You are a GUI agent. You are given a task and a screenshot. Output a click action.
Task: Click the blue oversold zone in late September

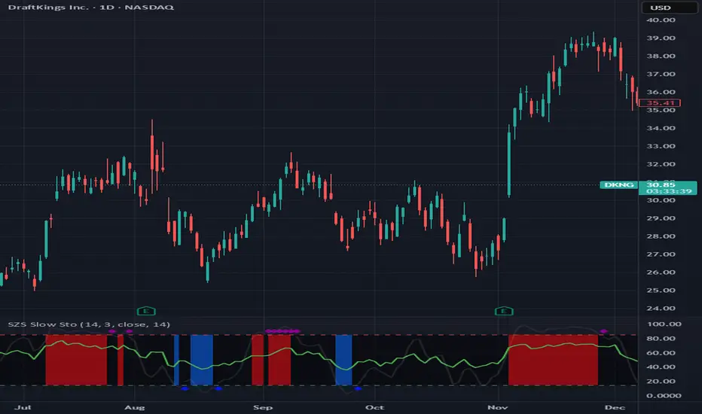343,360
